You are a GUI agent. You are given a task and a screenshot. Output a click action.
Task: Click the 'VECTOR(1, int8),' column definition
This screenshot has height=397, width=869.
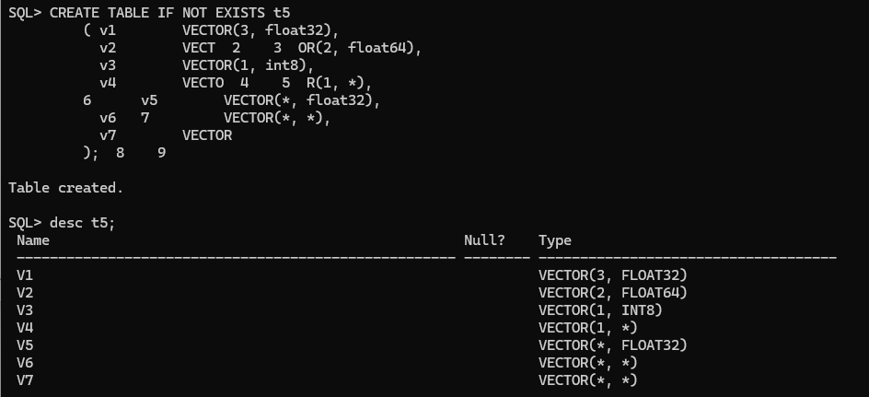click(x=249, y=65)
